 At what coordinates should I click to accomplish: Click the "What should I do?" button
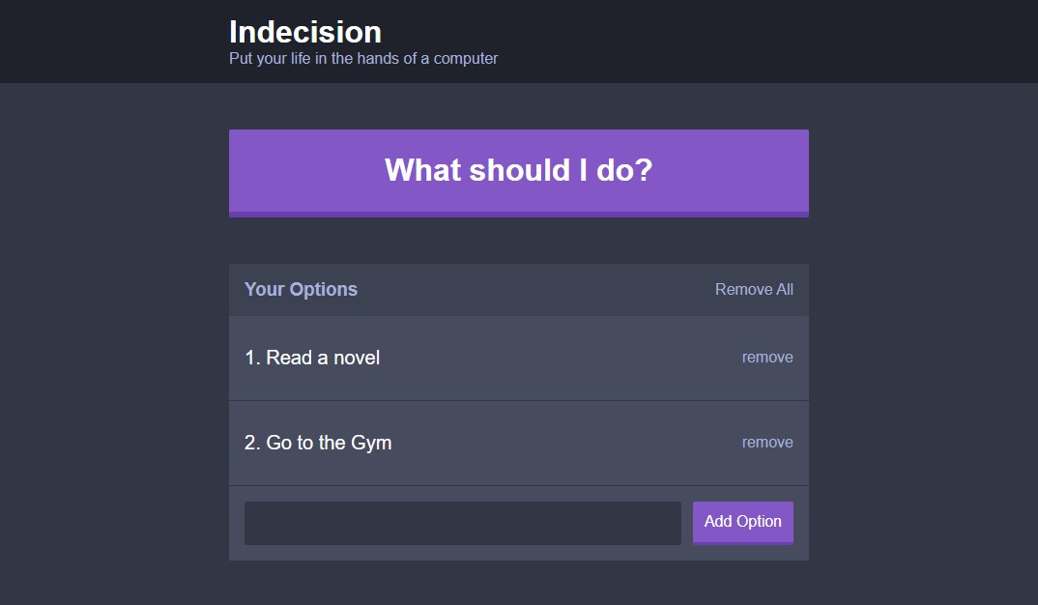pyautogui.click(x=518, y=173)
